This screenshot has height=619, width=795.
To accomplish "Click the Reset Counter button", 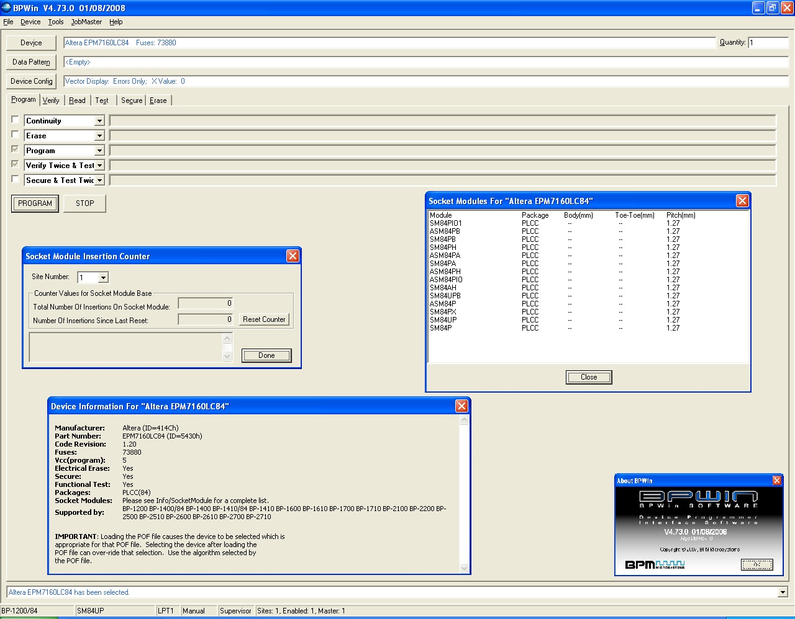I will tap(265, 319).
